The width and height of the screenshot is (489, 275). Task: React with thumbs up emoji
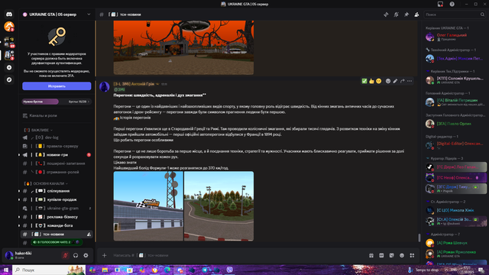371,81
